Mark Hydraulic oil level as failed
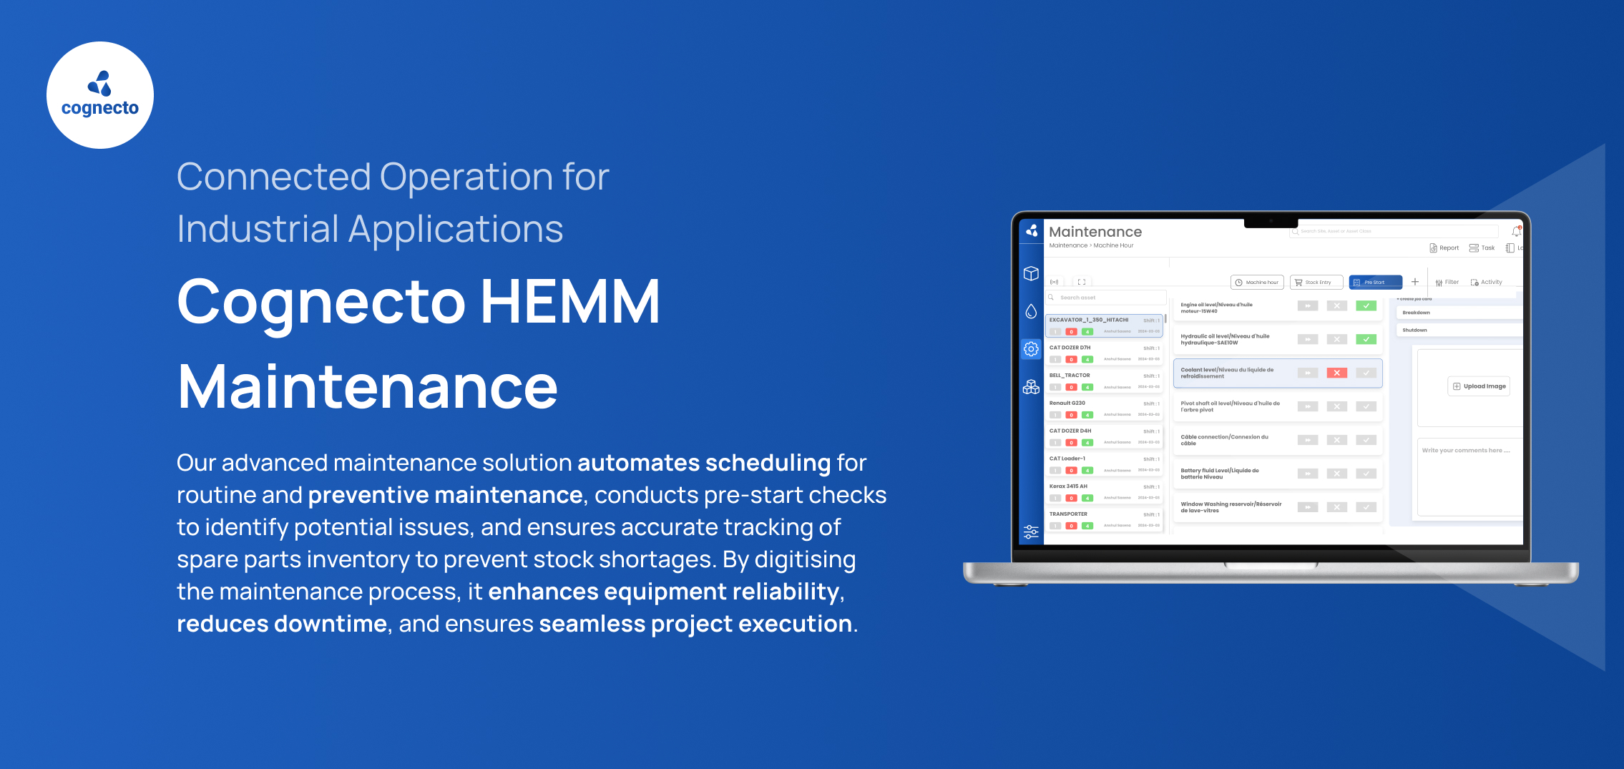This screenshot has height=769, width=1624. click(x=1337, y=340)
